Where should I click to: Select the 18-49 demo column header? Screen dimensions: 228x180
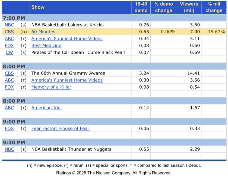tap(141, 7)
